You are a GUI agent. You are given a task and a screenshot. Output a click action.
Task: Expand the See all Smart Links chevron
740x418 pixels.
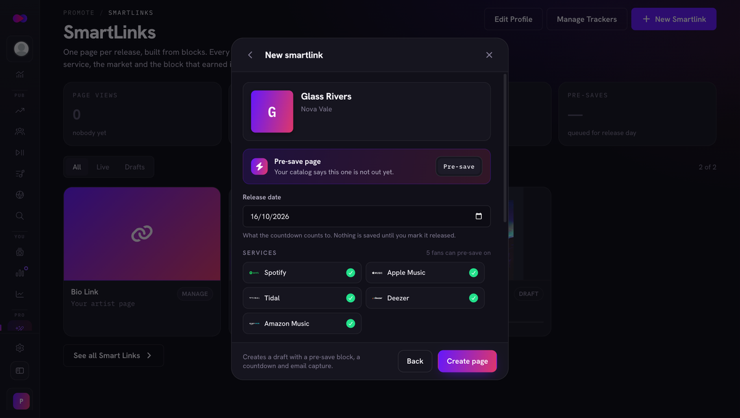point(149,356)
